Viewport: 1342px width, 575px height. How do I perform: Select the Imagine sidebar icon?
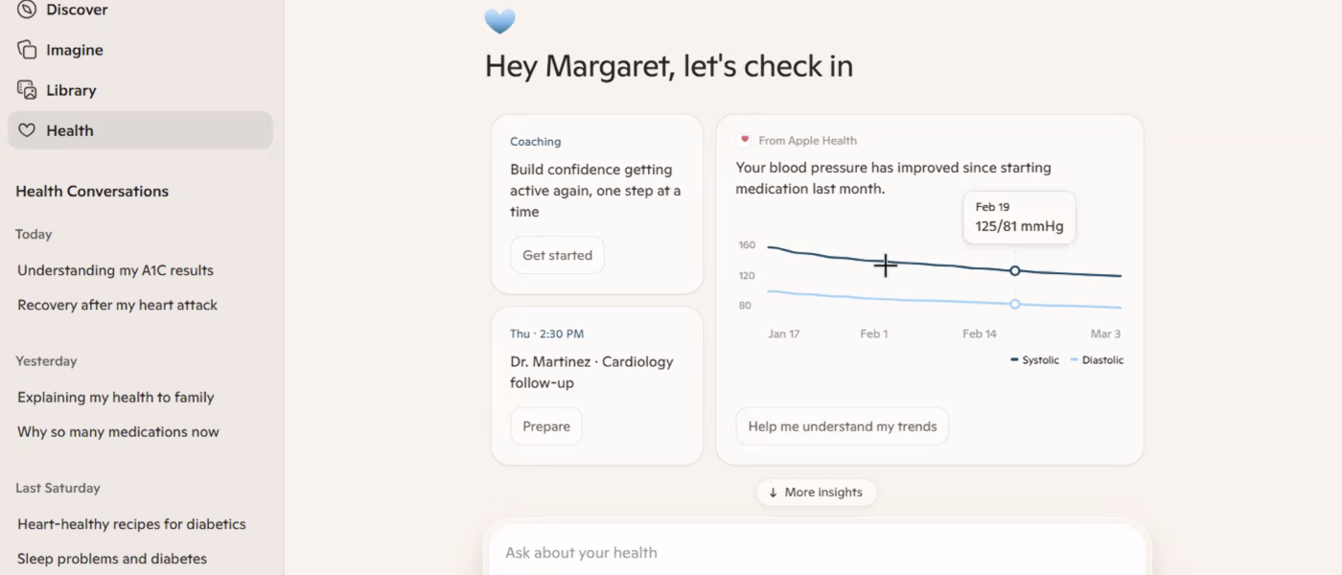26,50
